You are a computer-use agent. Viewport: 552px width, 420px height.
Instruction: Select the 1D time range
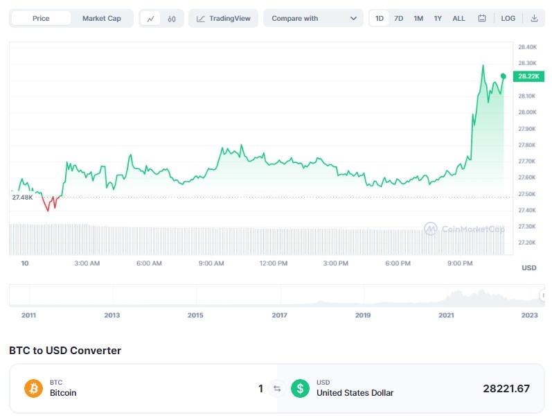(x=379, y=18)
